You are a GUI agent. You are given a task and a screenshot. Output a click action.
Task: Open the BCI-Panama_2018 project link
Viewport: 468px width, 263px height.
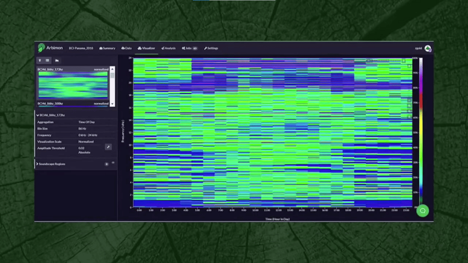pos(81,48)
